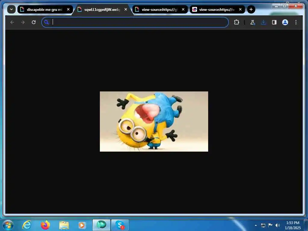The image size is (308, 231).
Task: Select the green browser taskbar button
Action: click(x=101, y=225)
